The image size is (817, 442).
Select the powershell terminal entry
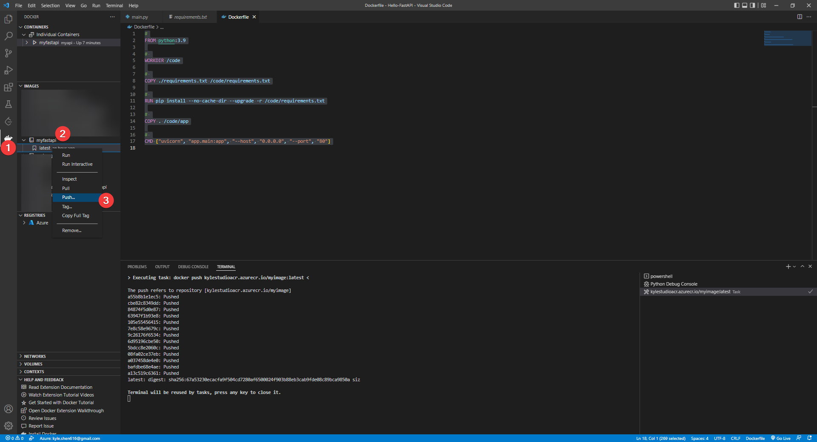pos(728,276)
